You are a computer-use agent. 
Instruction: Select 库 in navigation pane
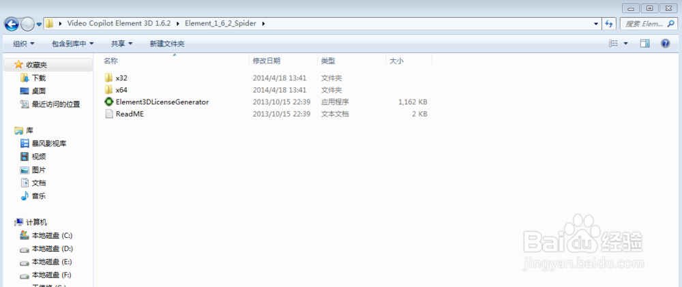pyautogui.click(x=29, y=130)
